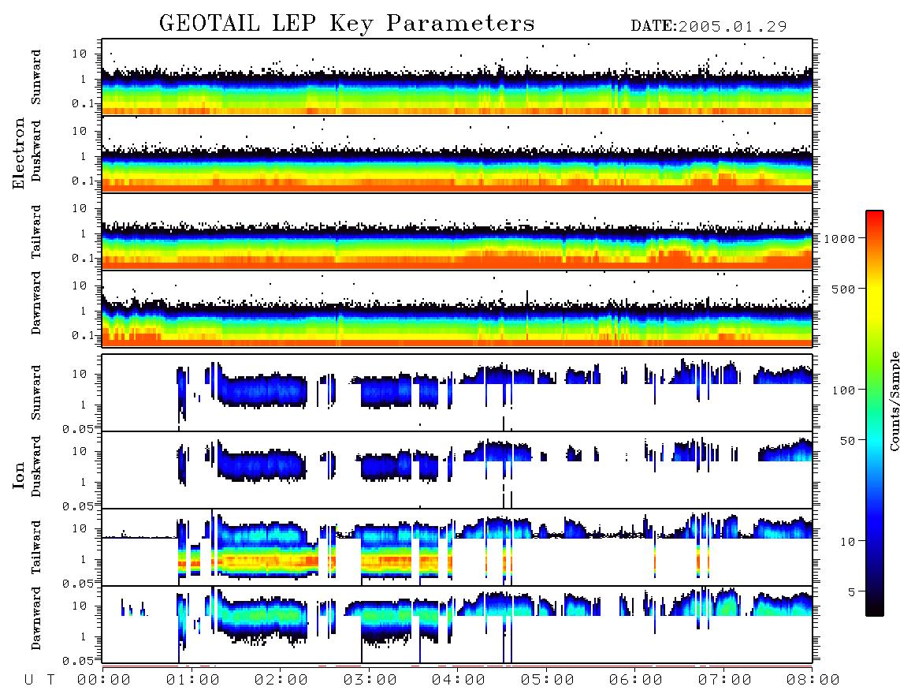
Task: Click the '08:00' time tick label
Action: point(813,681)
